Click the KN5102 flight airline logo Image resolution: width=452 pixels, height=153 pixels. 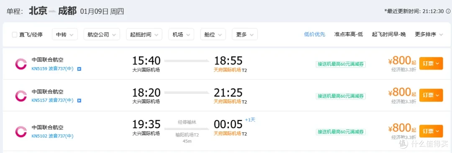point(21,132)
